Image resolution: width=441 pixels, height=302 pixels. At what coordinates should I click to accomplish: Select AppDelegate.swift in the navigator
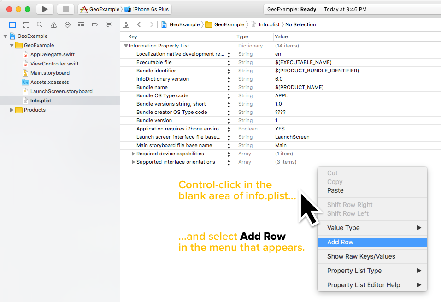(53, 54)
